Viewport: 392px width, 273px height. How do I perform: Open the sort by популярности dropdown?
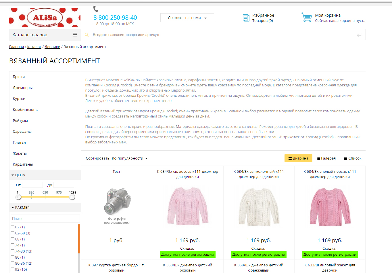tap(117, 158)
